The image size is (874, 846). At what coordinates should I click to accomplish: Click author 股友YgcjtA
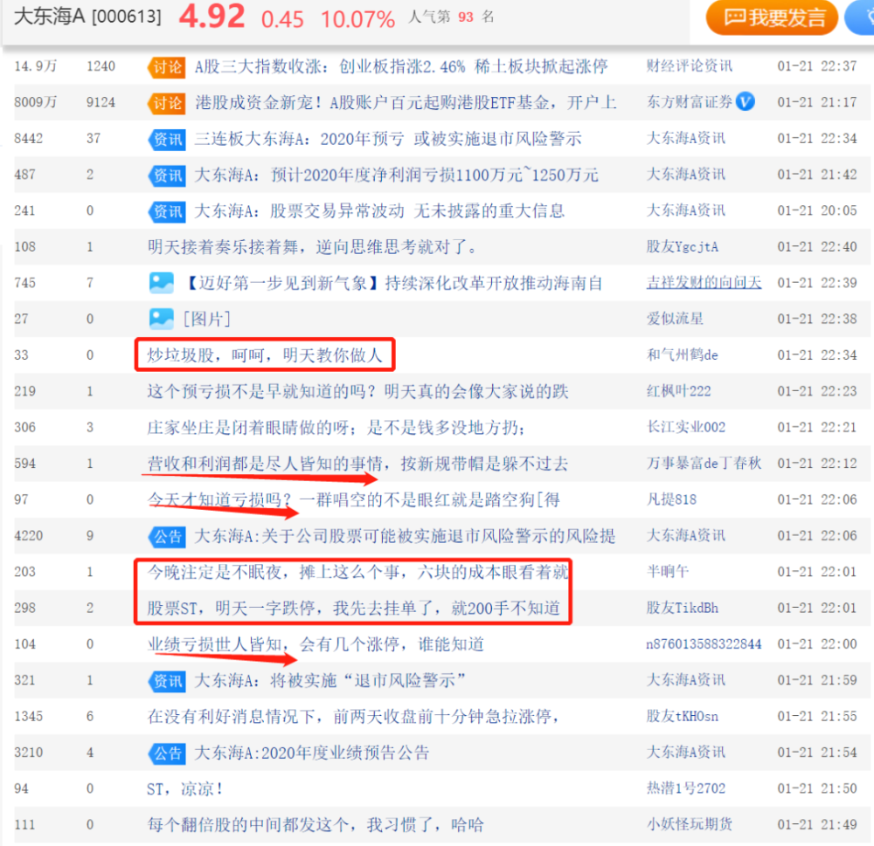pyautogui.click(x=683, y=247)
